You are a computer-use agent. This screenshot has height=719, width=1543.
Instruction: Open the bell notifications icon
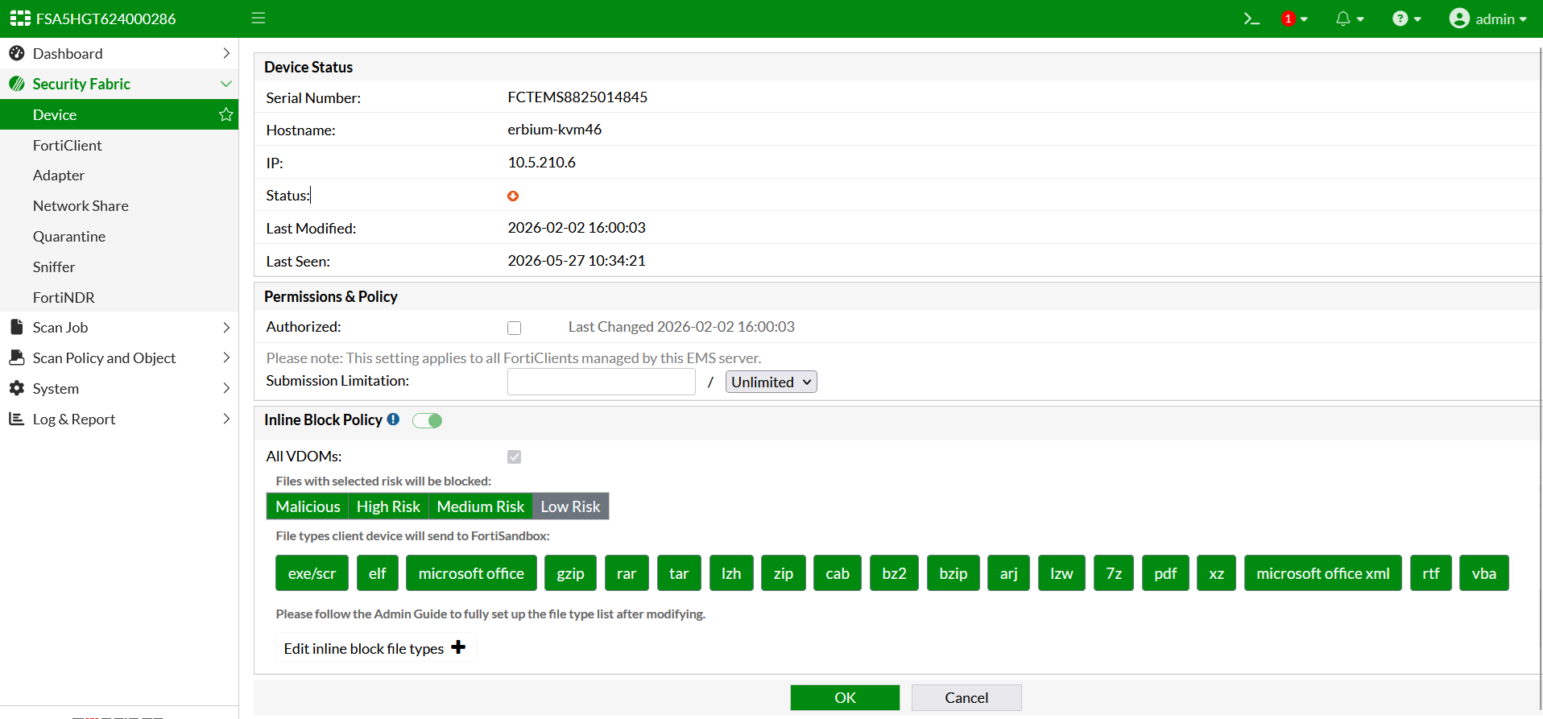pyautogui.click(x=1342, y=19)
